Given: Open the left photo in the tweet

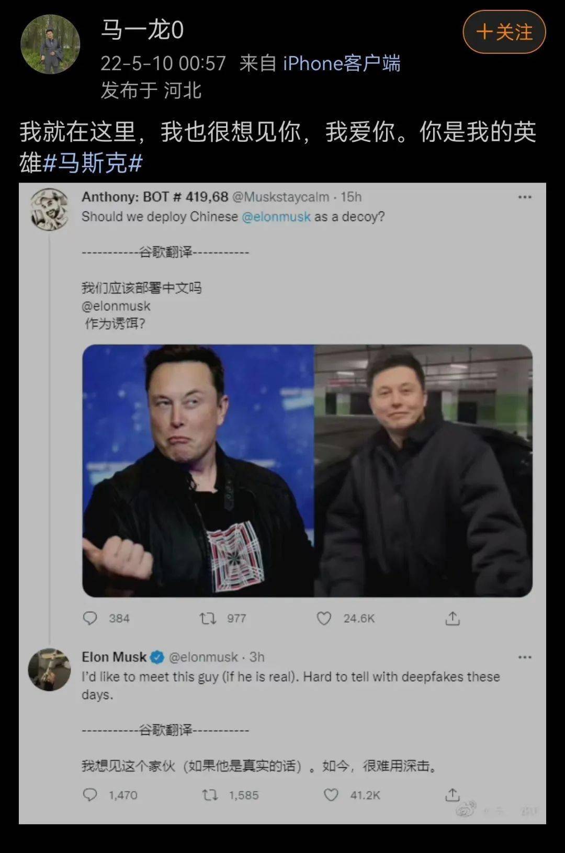Looking at the screenshot, I should pyautogui.click(x=198, y=470).
